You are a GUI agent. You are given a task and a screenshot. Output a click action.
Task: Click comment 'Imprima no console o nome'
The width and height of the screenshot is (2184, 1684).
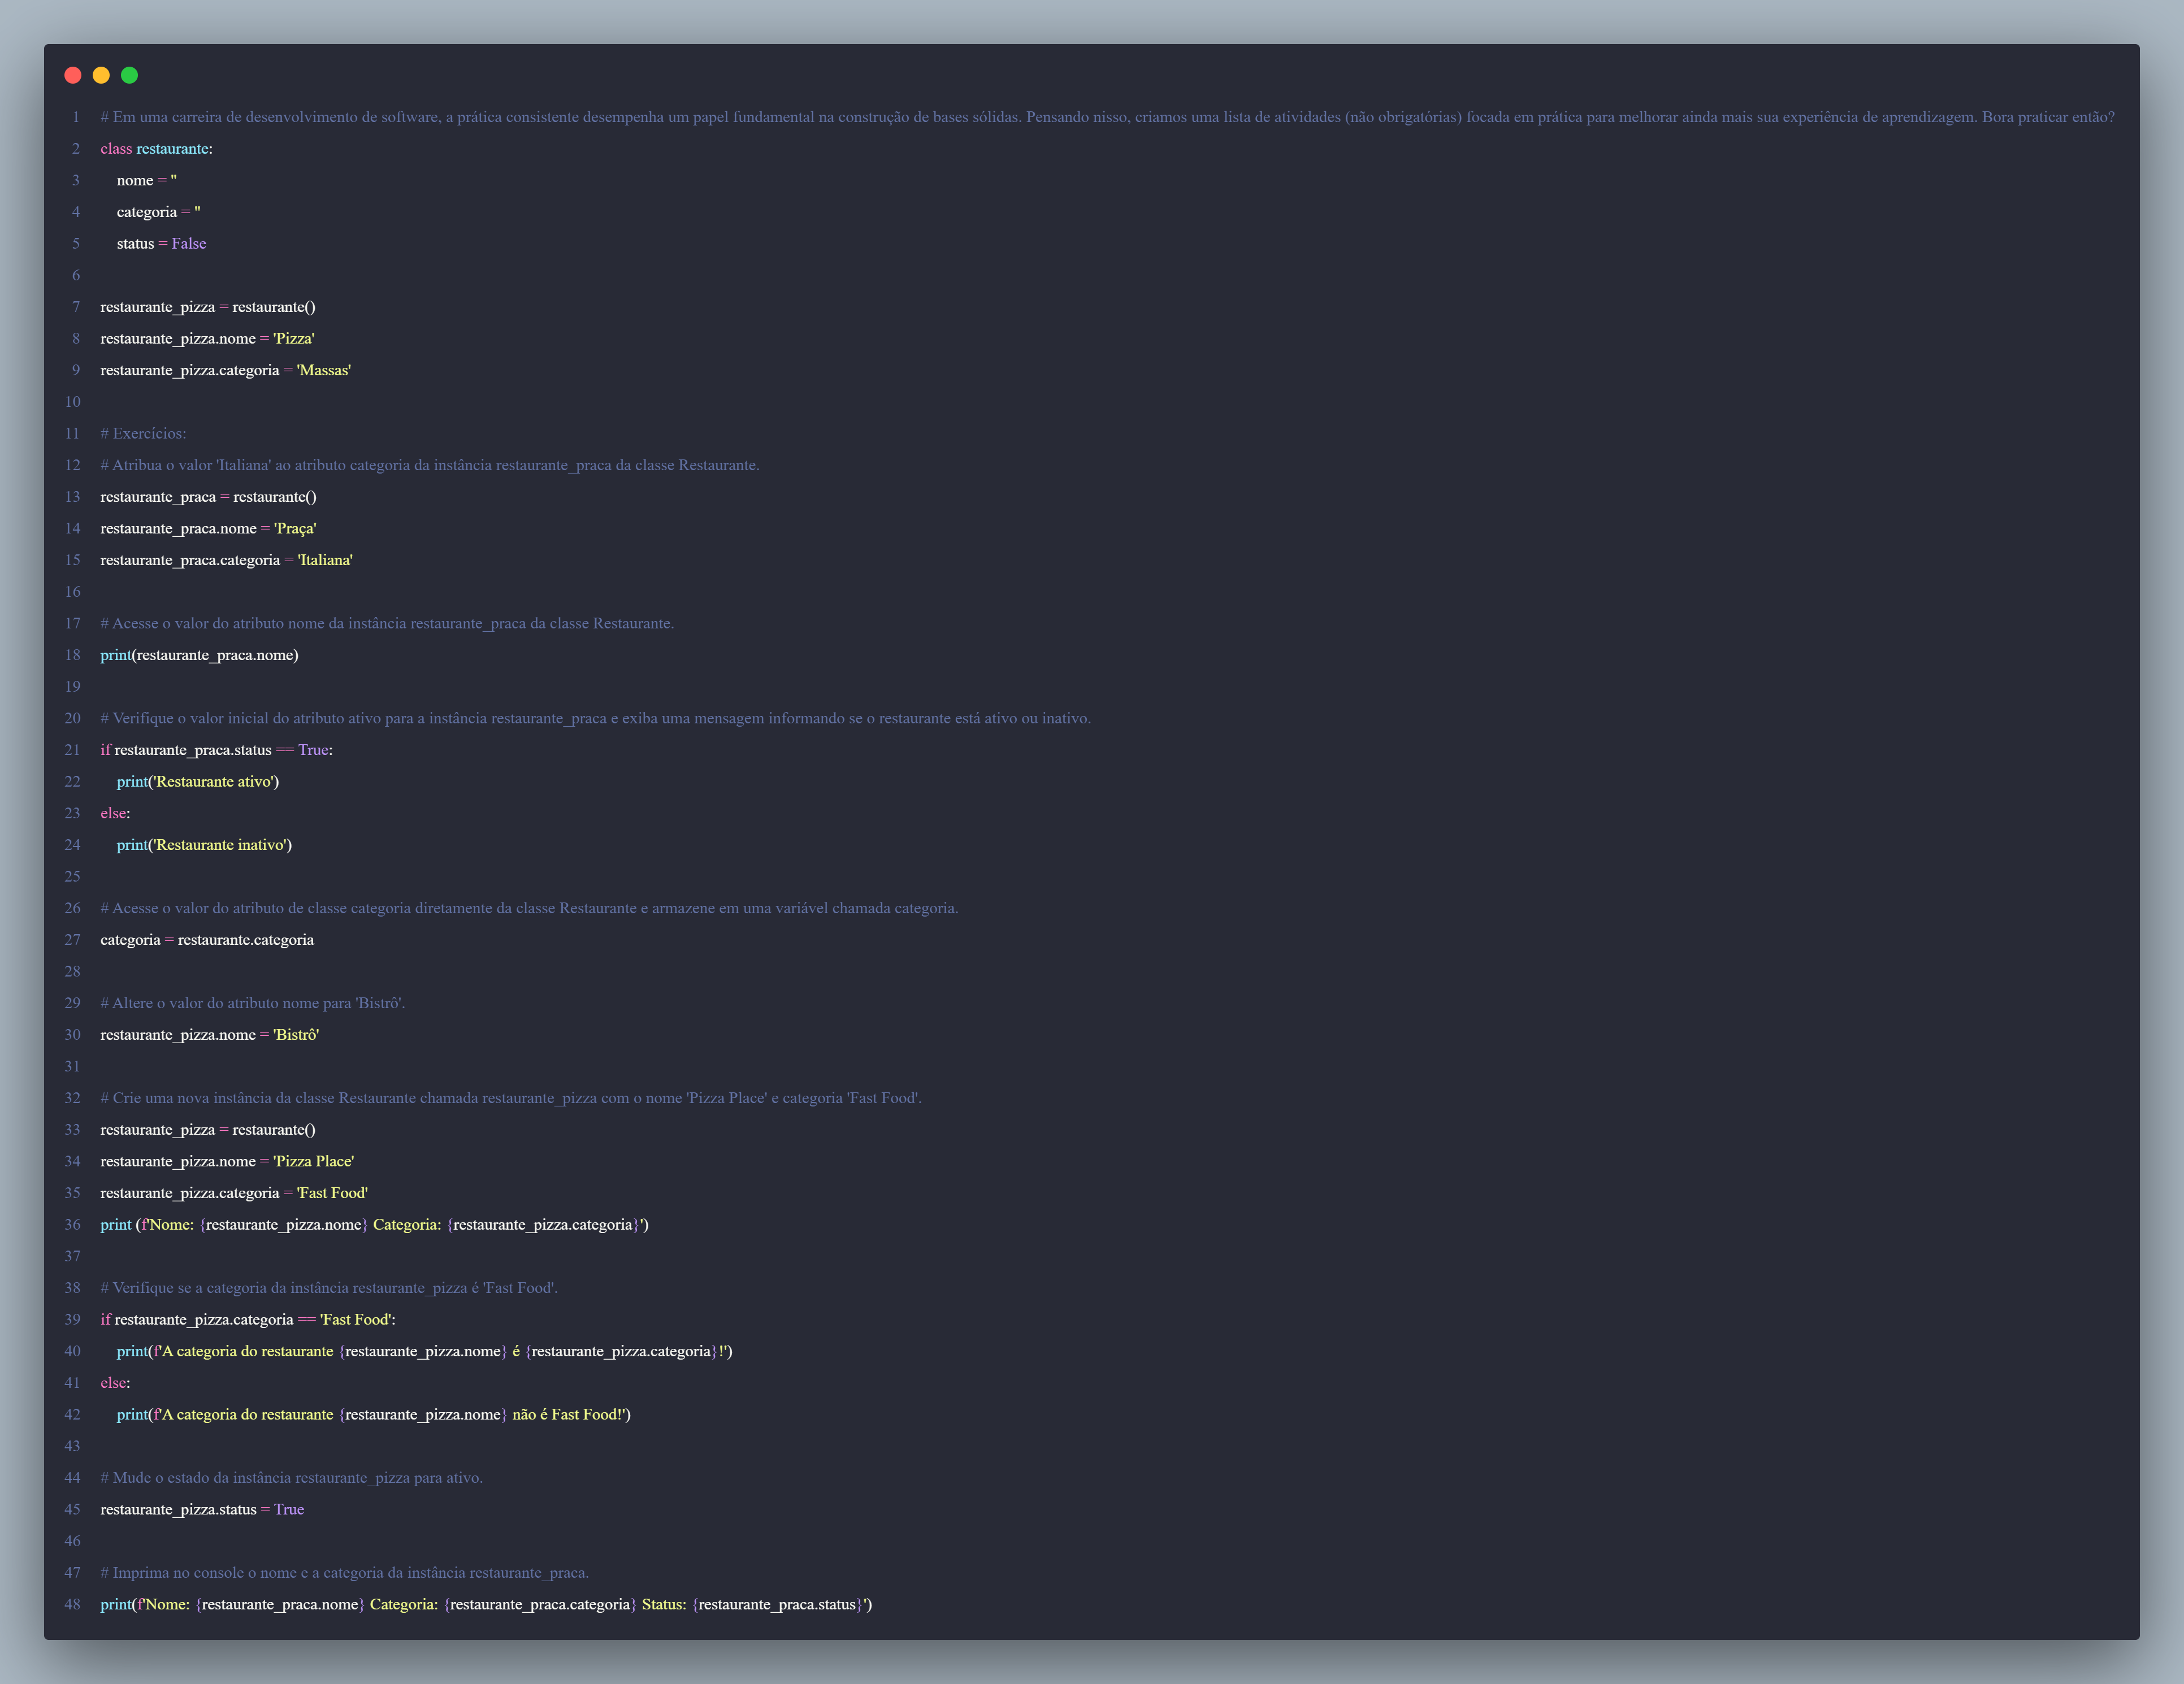point(345,1573)
